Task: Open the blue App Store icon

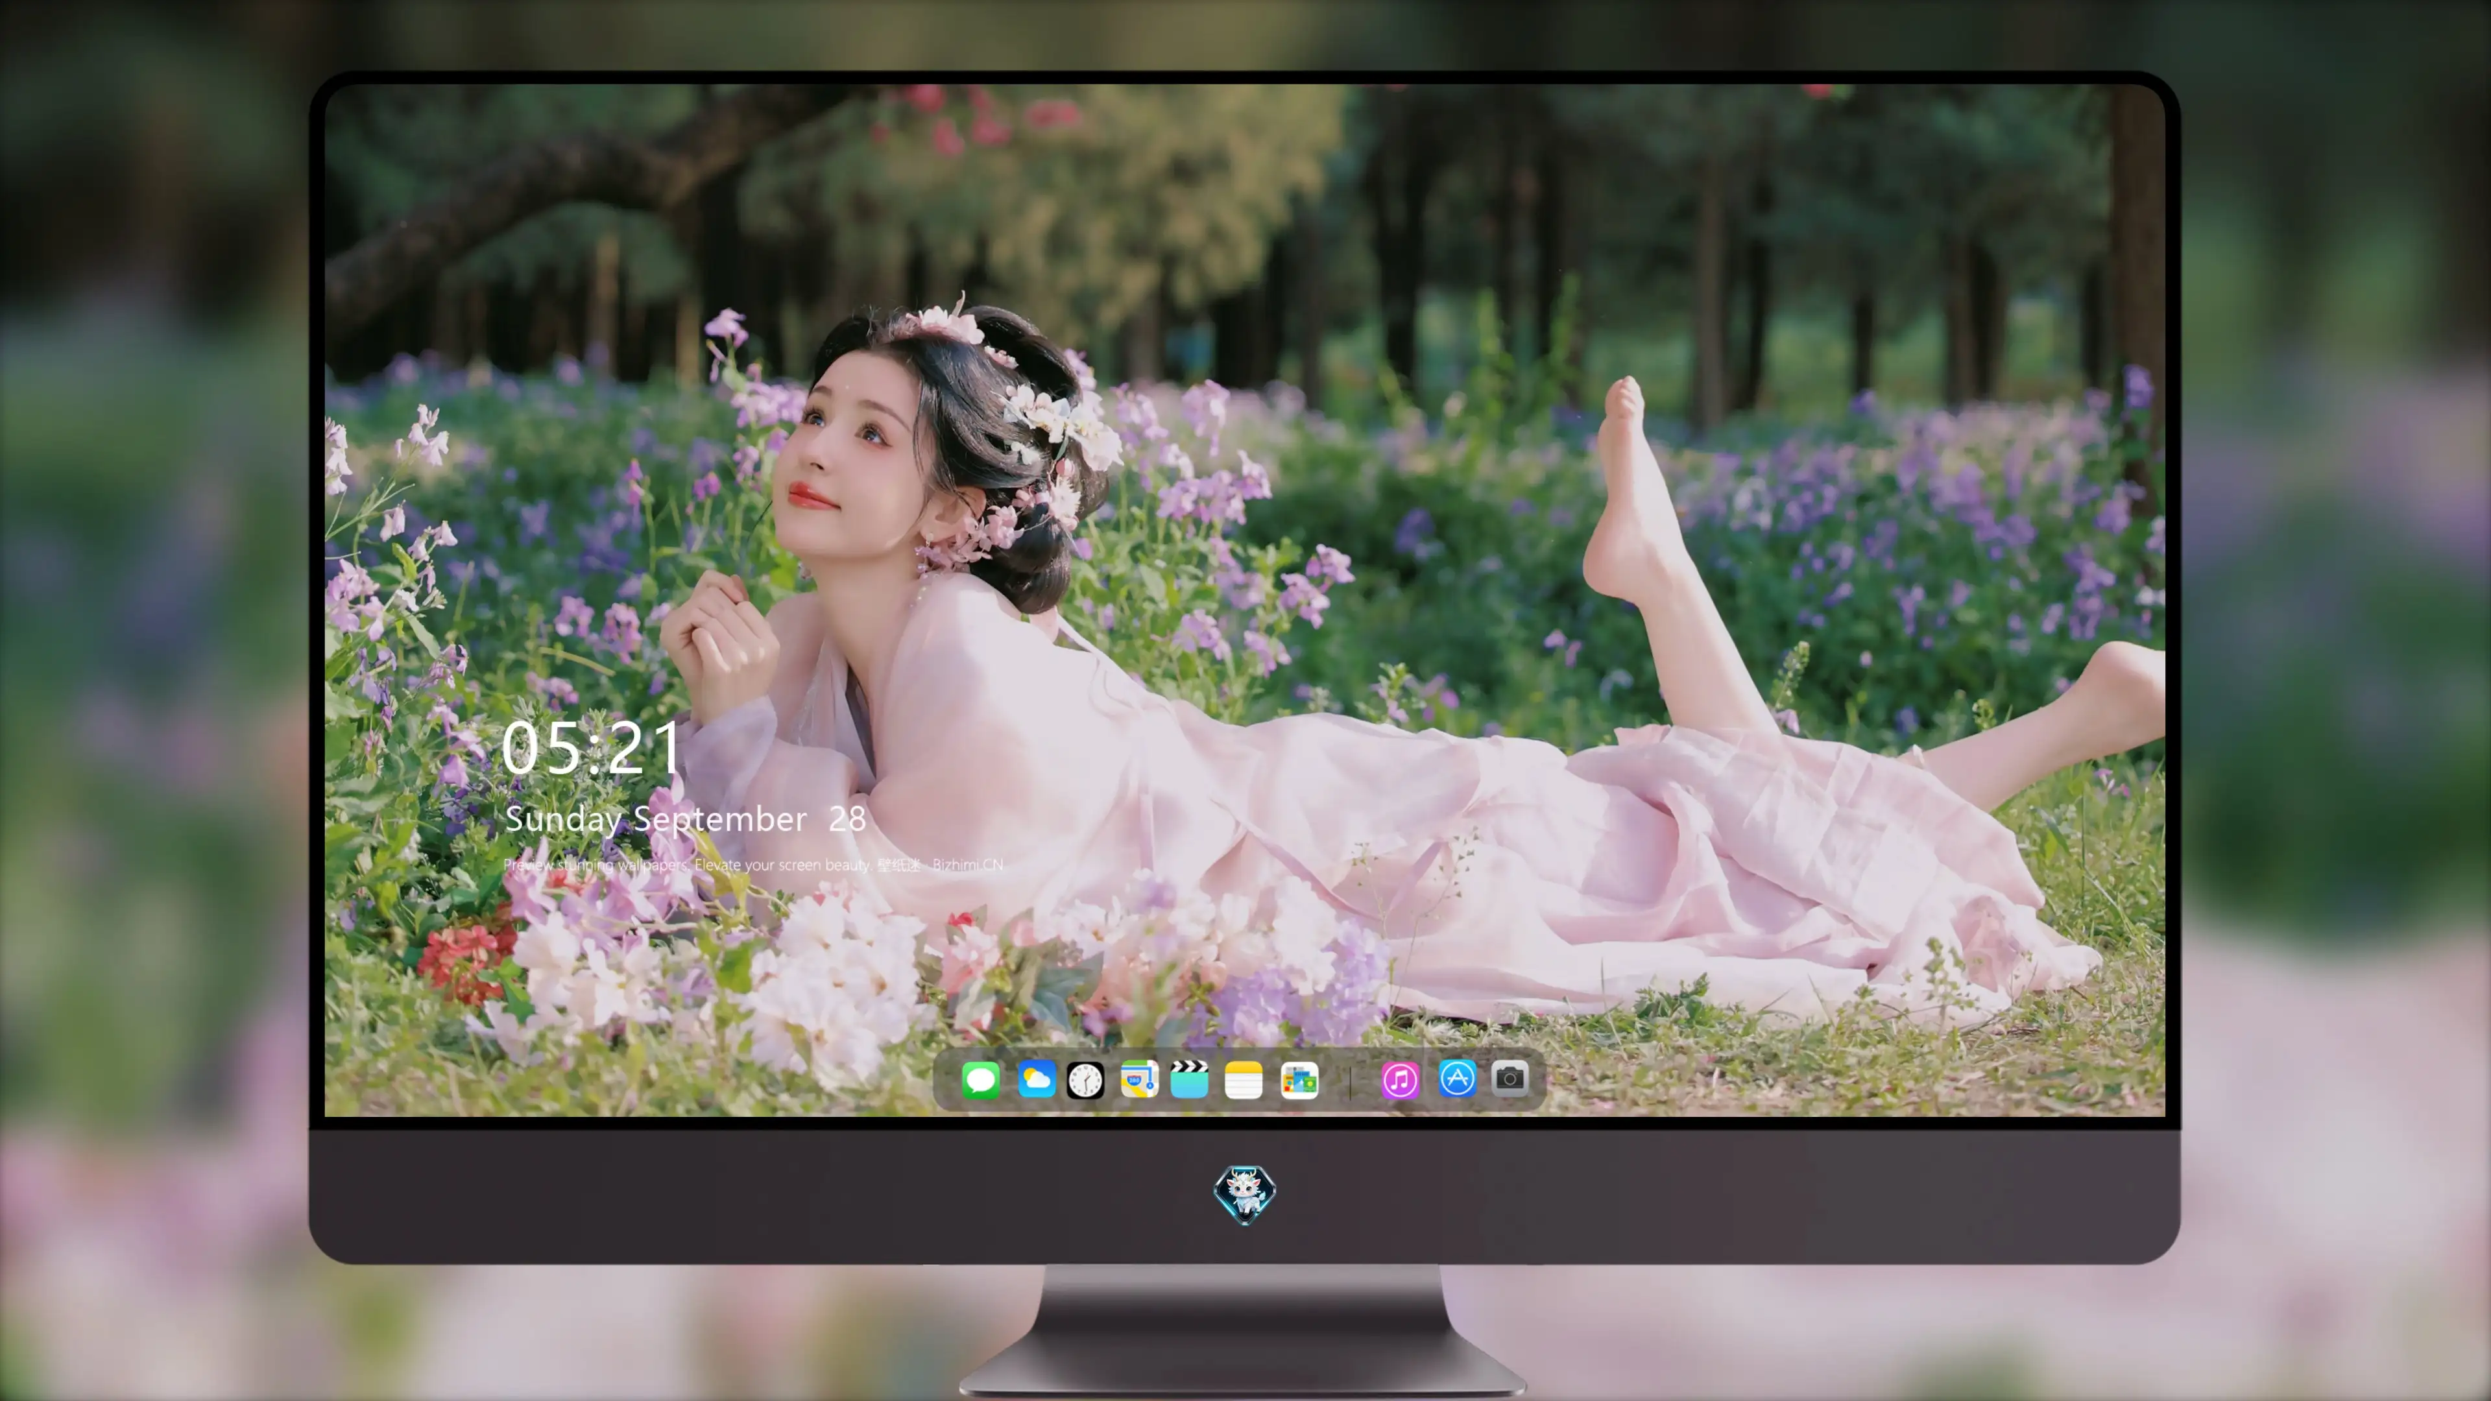Action: [1457, 1078]
